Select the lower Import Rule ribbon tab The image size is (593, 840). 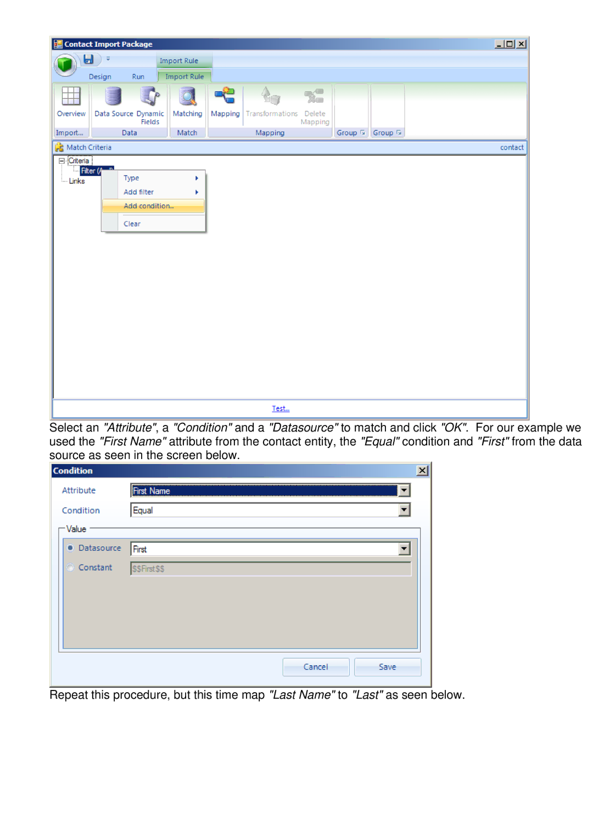[184, 77]
